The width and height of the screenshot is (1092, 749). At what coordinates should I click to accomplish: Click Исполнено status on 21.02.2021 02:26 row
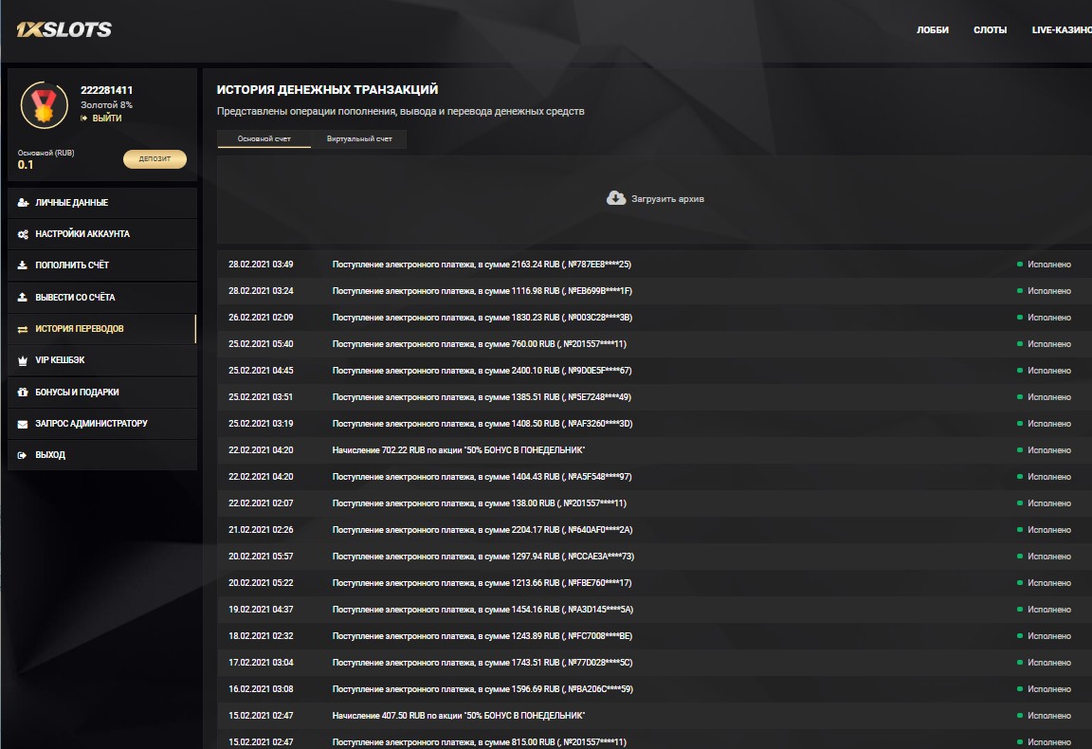[x=1048, y=530]
